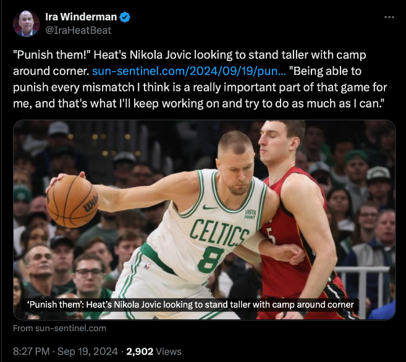The image size is (406, 362).
Task: Click the Views label beside the count
Action: point(169,351)
